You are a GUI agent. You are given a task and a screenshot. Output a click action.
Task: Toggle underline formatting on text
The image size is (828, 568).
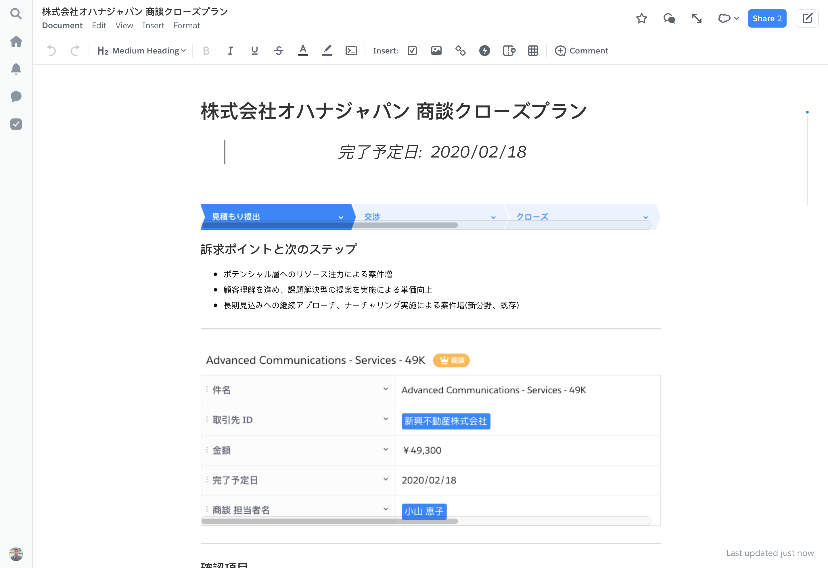[255, 50]
